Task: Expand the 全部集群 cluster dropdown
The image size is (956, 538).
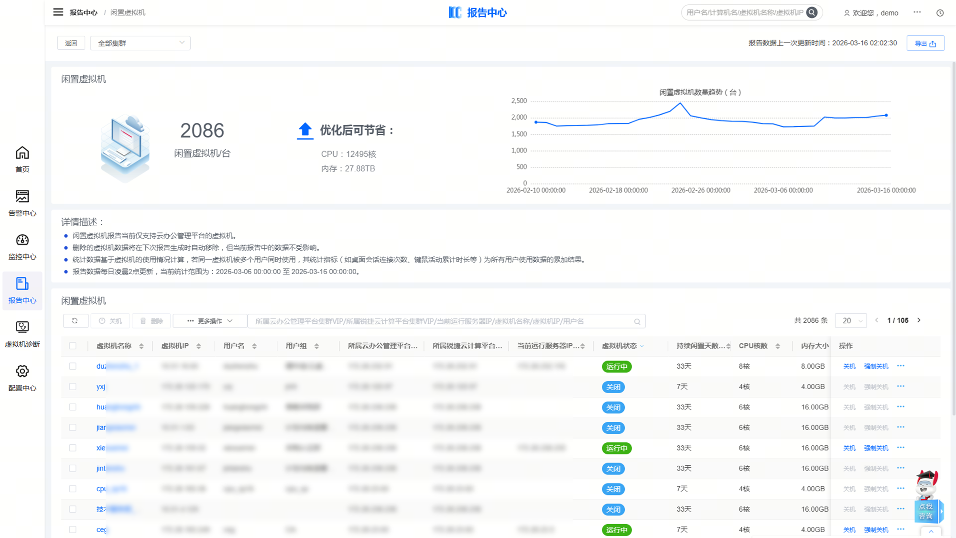Action: point(140,43)
